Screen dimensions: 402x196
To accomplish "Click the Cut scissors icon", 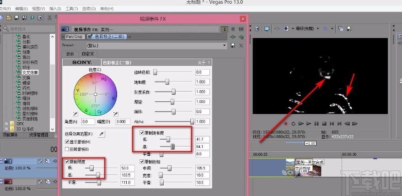I will click(49, 18).
